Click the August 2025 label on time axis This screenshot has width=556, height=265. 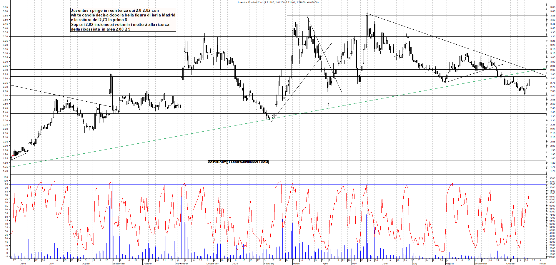[450, 264]
